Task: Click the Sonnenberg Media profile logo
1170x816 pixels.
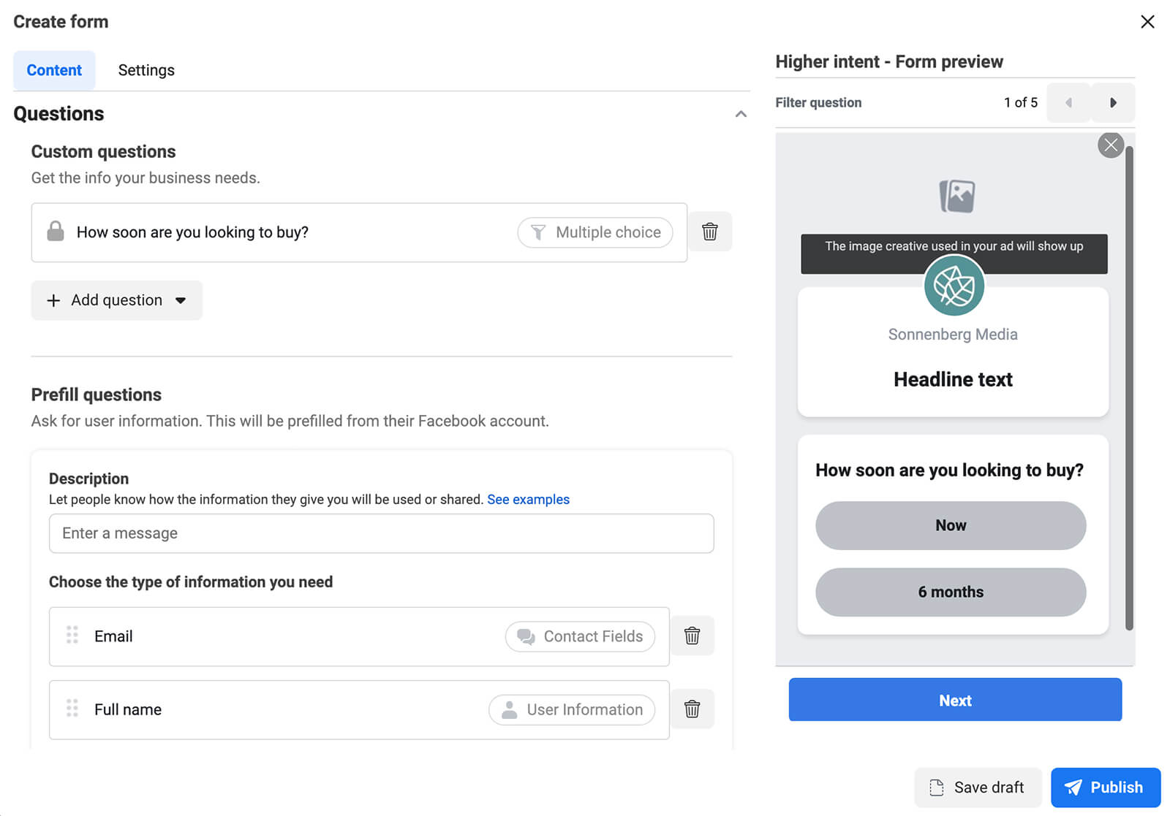Action: tap(954, 286)
